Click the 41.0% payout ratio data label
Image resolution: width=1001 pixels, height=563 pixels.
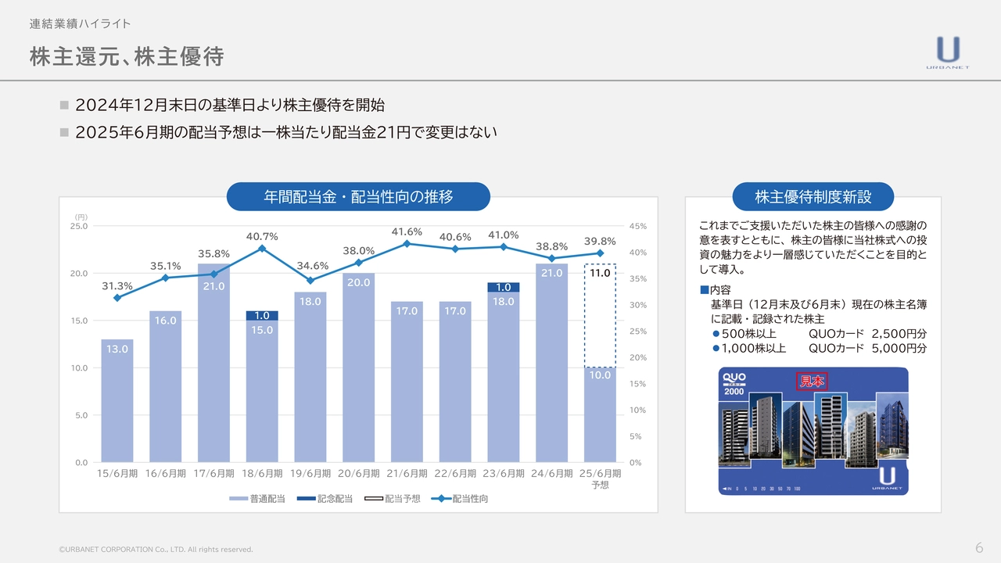pyautogui.click(x=504, y=235)
